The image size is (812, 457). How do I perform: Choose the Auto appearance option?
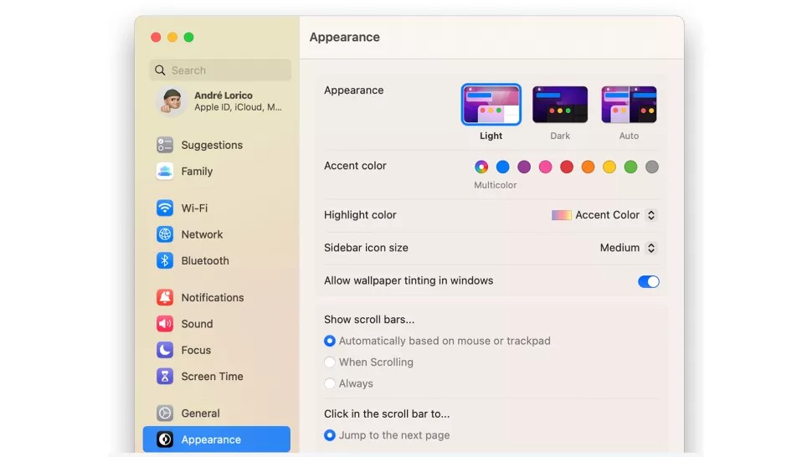coord(629,105)
